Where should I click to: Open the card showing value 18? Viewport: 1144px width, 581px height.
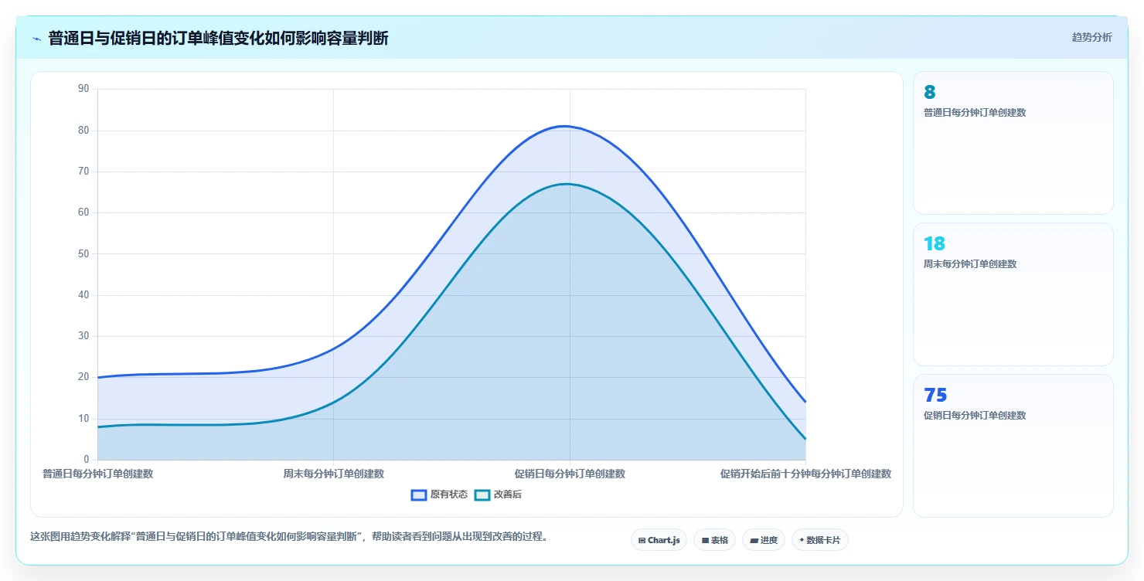1013,294
